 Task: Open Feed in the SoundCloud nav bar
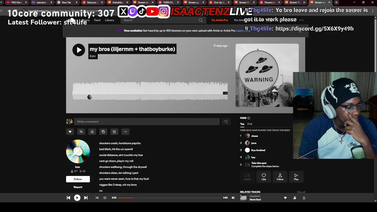pyautogui.click(x=97, y=20)
